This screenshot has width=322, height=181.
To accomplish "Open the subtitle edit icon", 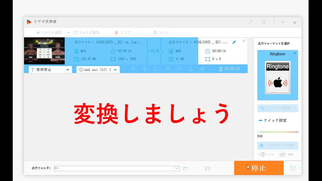I will point(202,69).
